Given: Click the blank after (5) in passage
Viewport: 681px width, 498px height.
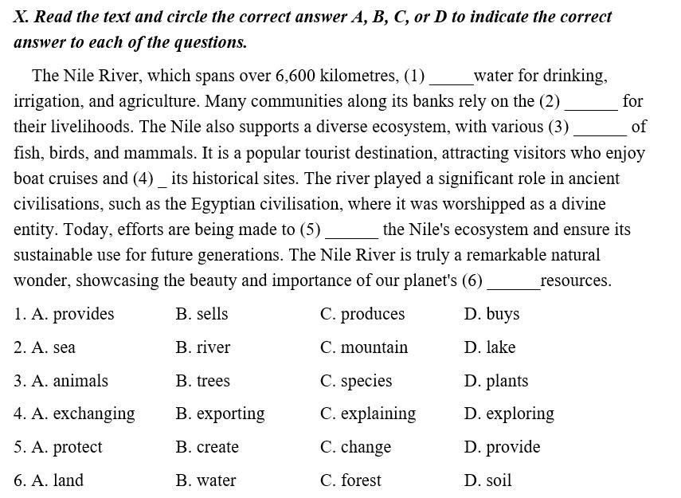Looking at the screenshot, I should coord(351,231).
